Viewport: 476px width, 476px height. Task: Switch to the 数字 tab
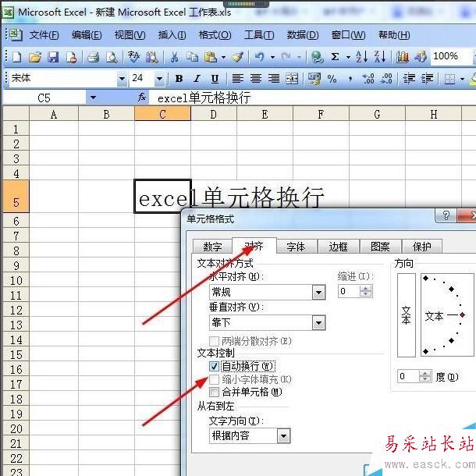[212, 247]
